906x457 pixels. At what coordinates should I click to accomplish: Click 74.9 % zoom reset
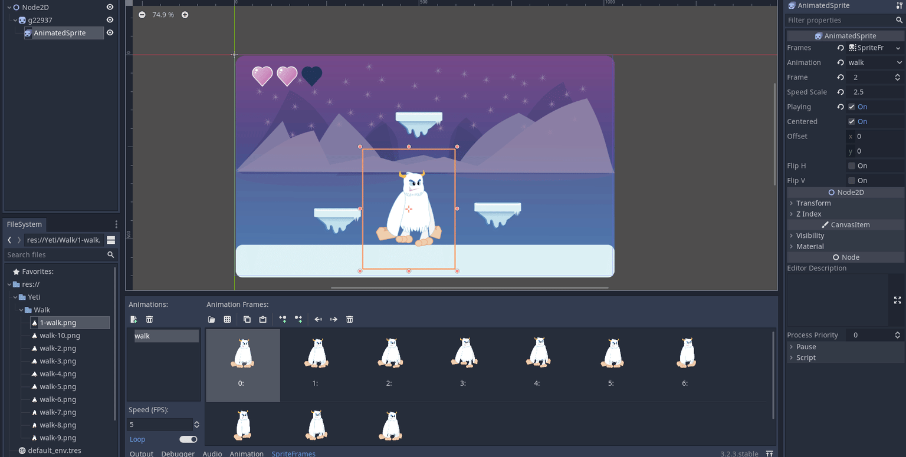163,15
